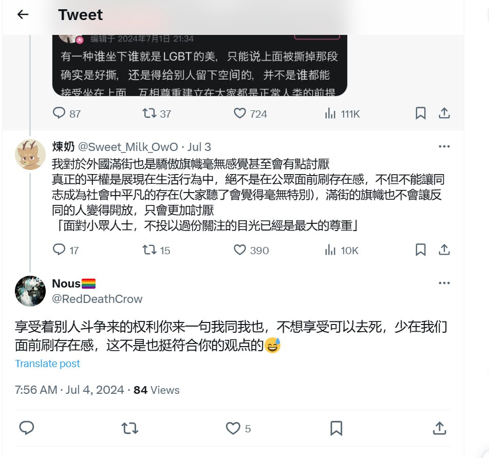The image size is (489, 458).
Task: View analytics showing 111K views
Action: click(342, 113)
